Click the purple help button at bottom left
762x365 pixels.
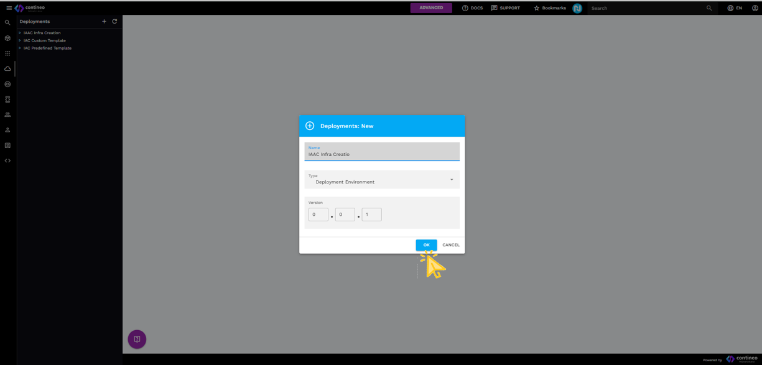coord(137,339)
